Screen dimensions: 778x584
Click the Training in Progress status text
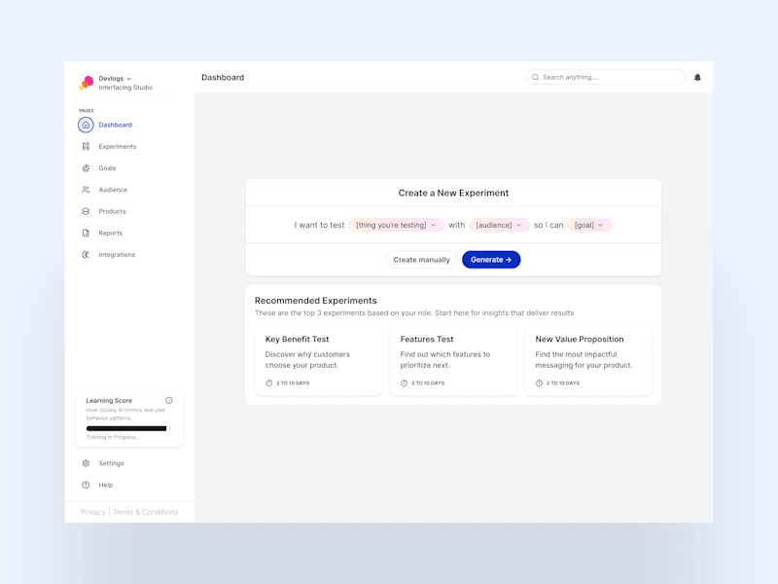(x=113, y=437)
